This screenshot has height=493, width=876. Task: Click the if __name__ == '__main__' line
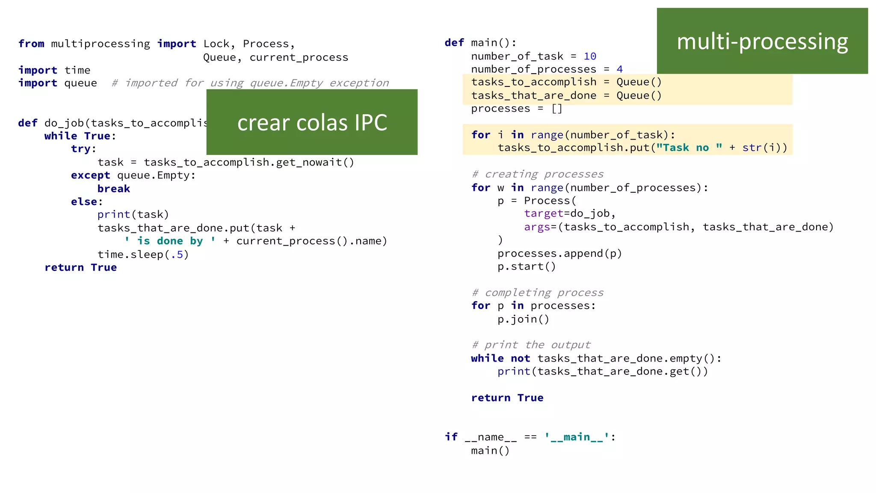(x=530, y=437)
